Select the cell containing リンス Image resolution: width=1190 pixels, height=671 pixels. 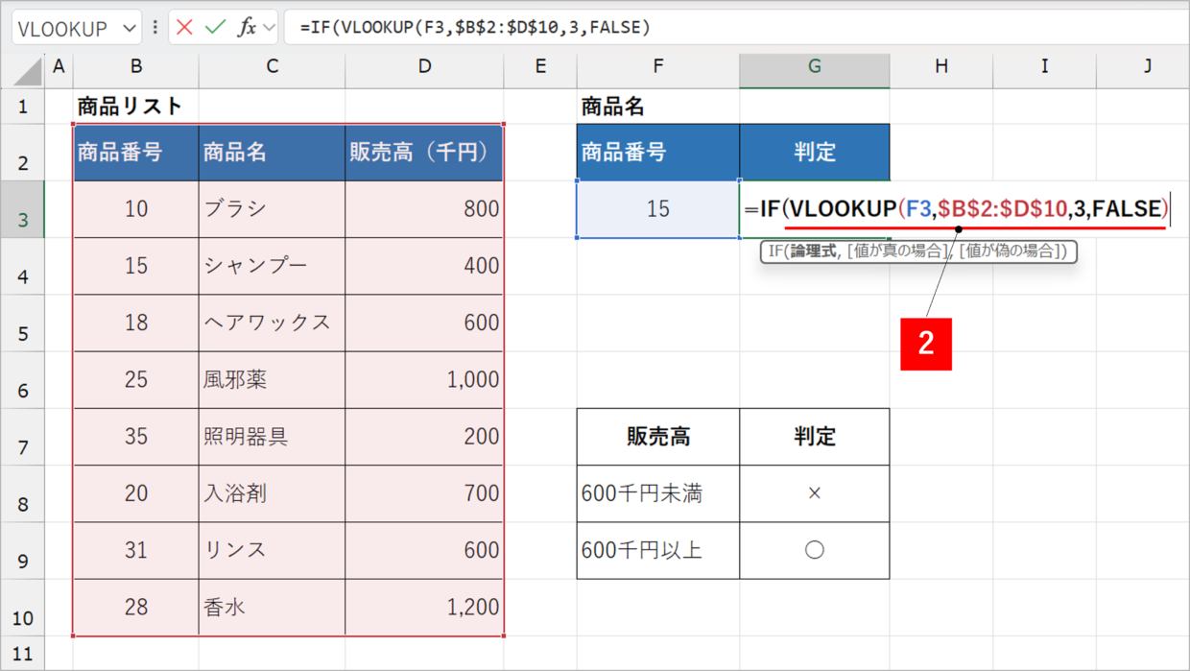tap(273, 550)
